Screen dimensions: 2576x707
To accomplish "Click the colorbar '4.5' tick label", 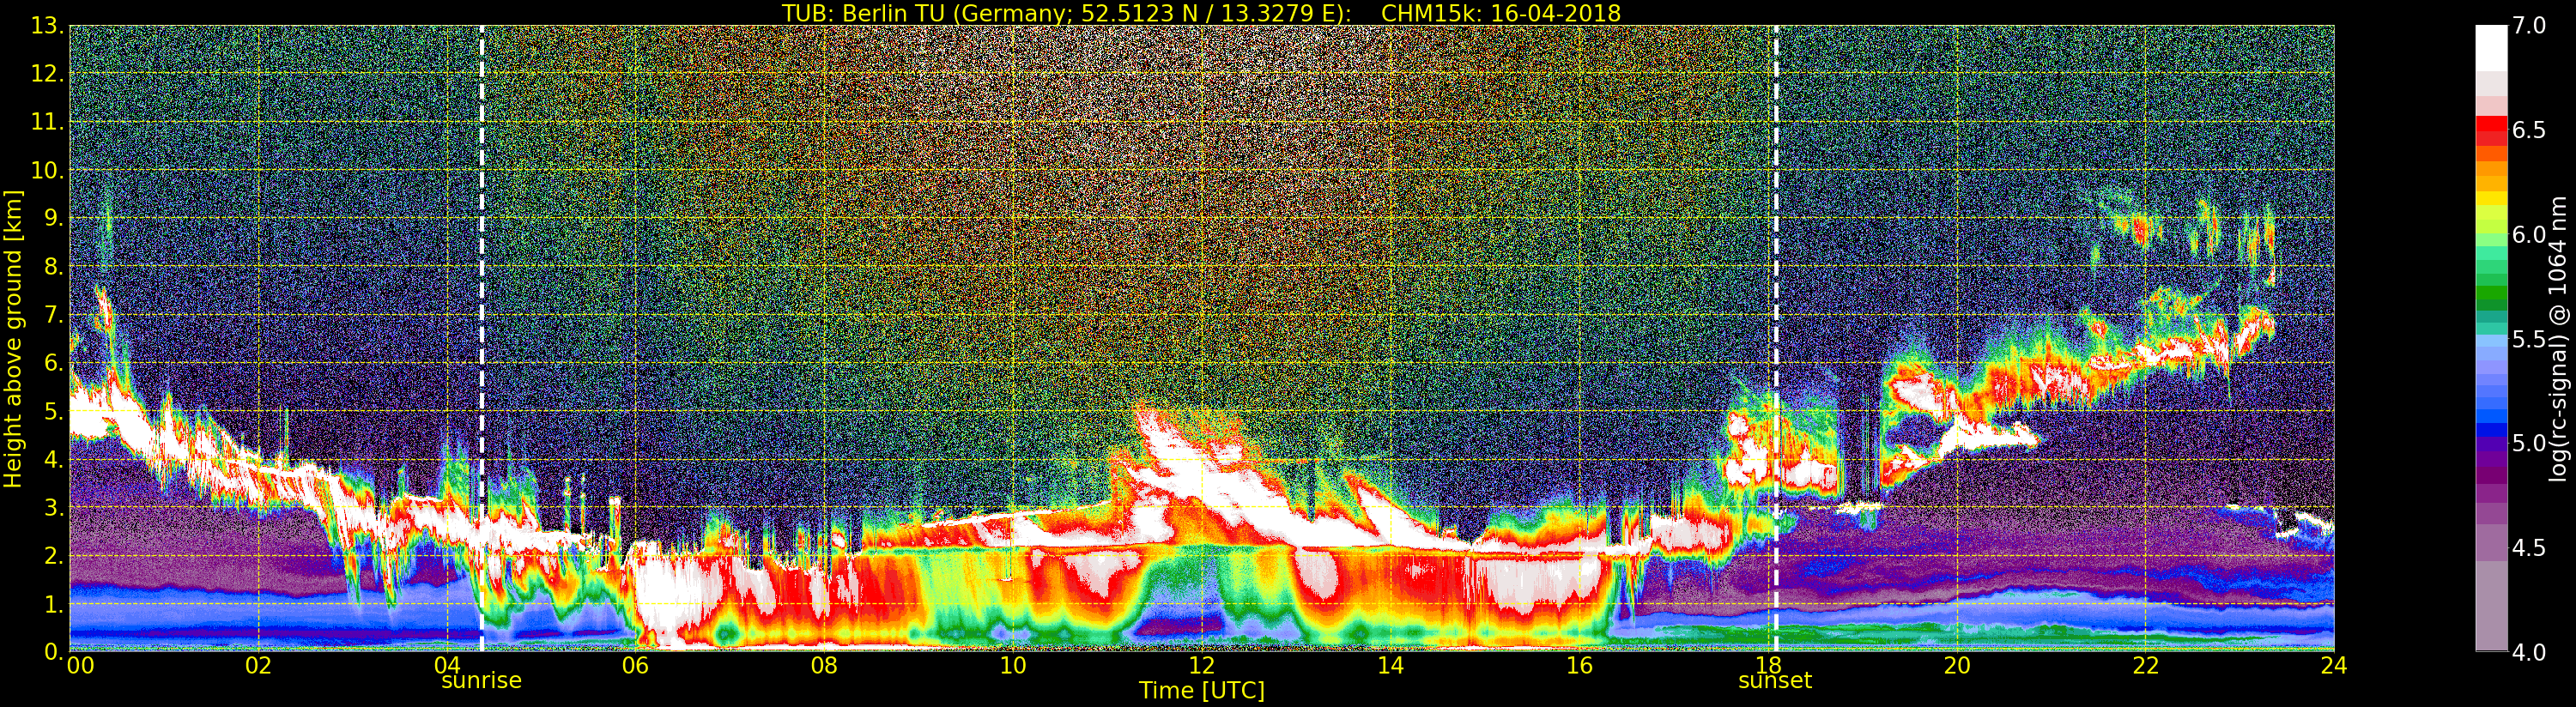I will click(2529, 548).
